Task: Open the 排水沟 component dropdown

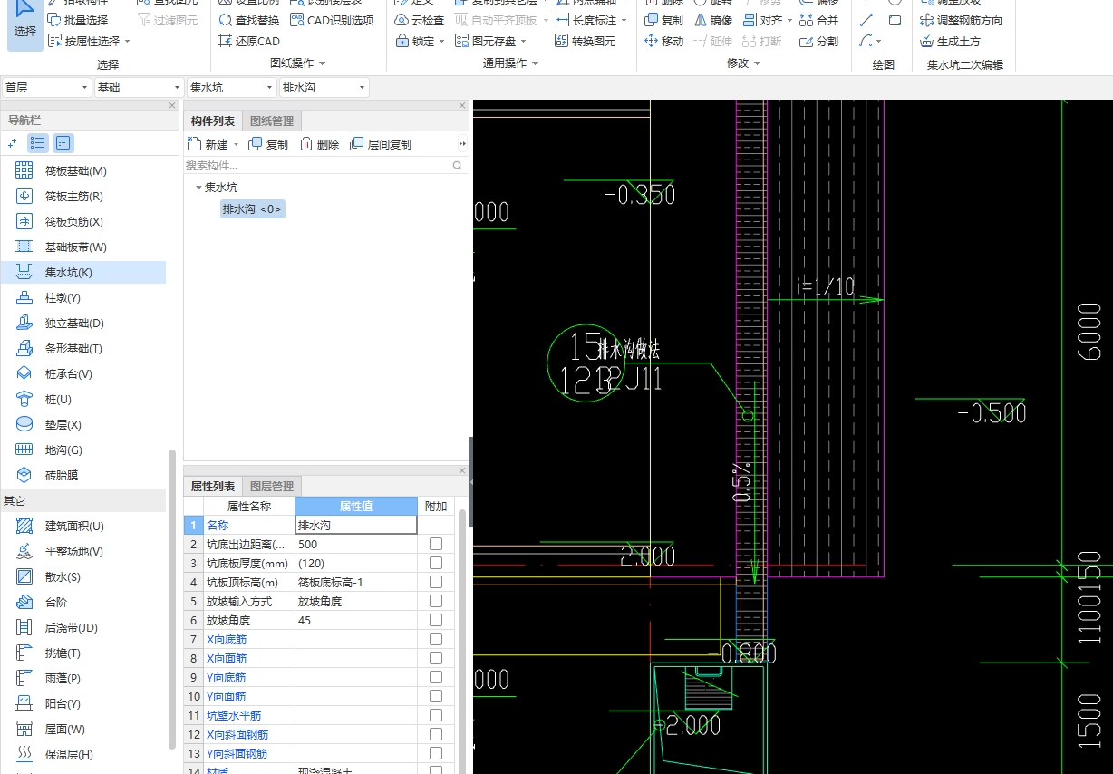Action: pos(324,87)
